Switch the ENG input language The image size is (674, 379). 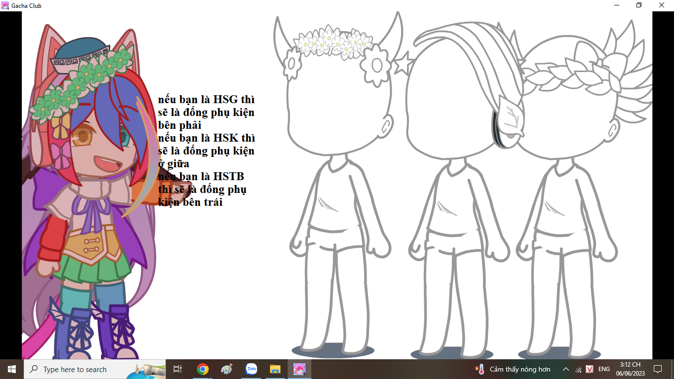[x=604, y=369]
